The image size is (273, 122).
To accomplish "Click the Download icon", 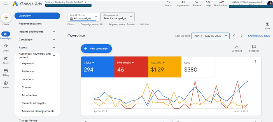I will [237, 47].
